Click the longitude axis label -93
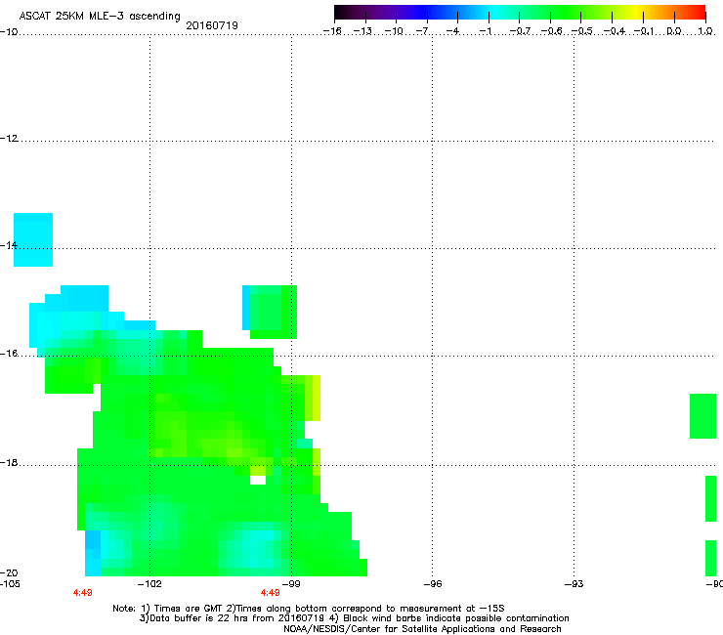Viewport: 723px width, 635px height. (574, 584)
